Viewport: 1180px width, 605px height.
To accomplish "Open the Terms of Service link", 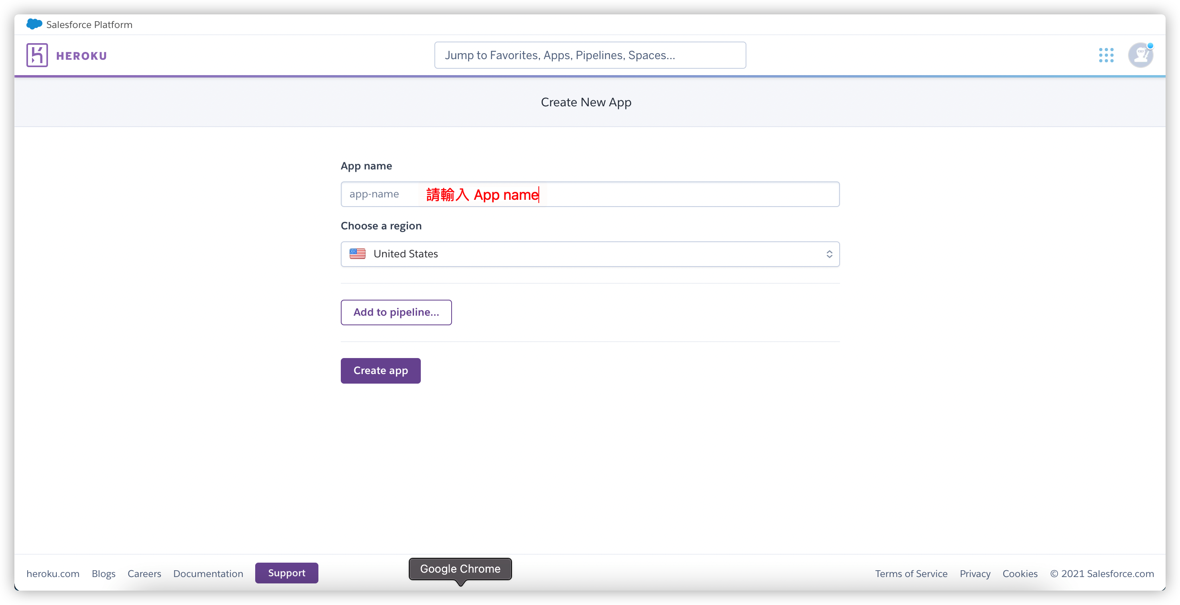I will point(911,574).
